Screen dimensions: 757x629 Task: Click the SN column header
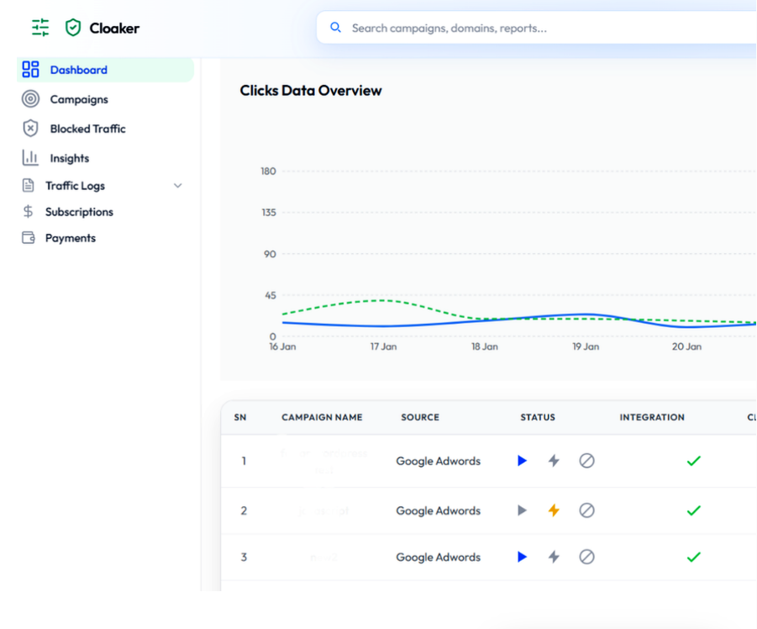point(240,417)
